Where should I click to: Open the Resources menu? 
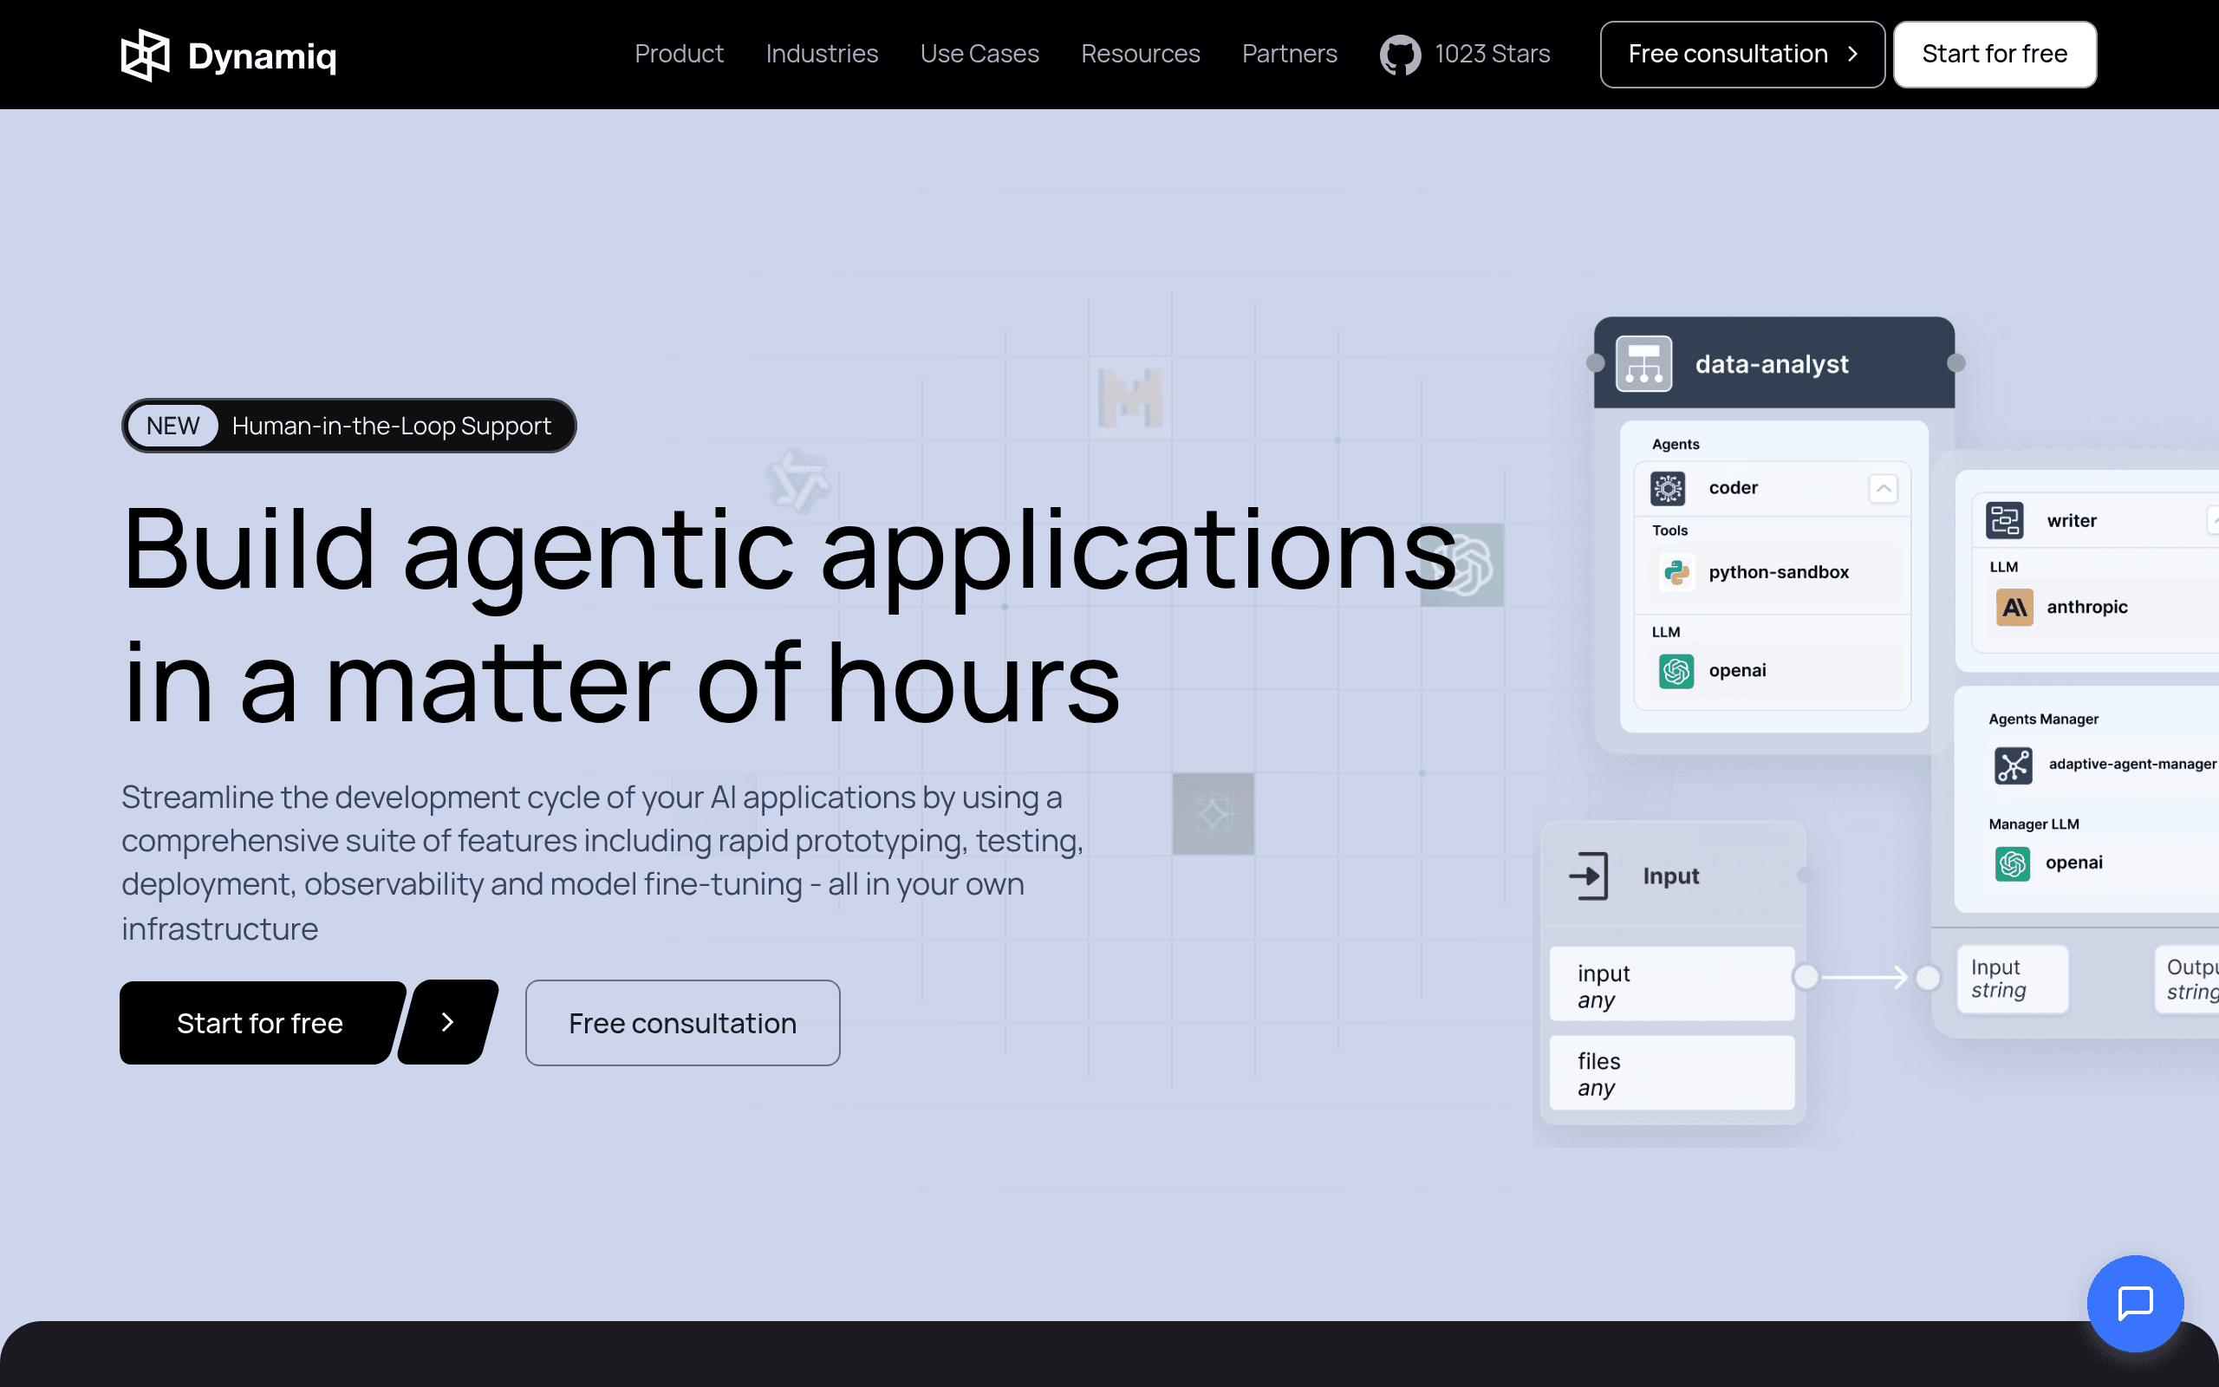tap(1140, 54)
